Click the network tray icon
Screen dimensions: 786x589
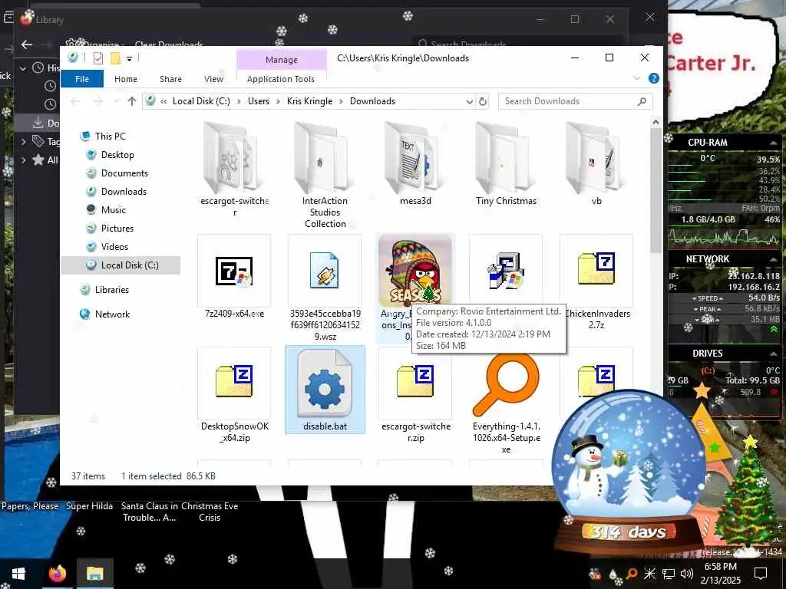pos(669,574)
